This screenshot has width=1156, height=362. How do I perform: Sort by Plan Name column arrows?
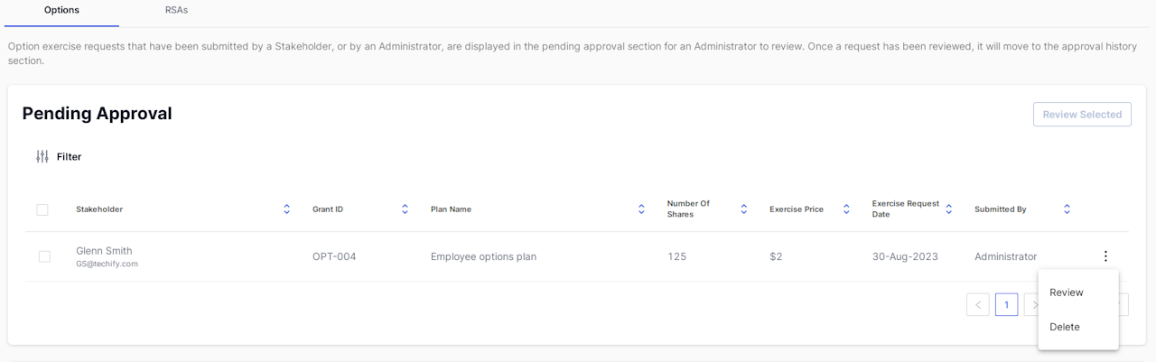[642, 209]
